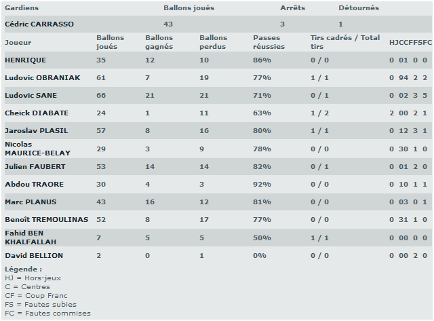Click the Tirs cadrés / Total tirs header
Image resolution: width=434 pixels, height=321 pixels.
point(344,42)
